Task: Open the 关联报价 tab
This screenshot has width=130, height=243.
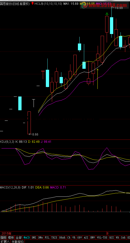Action: click(x=18, y=241)
